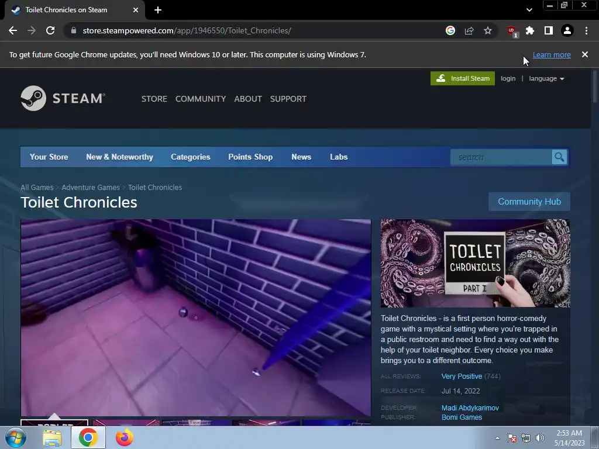Image resolution: width=599 pixels, height=449 pixels.
Task: Open the Labs tab
Action: (339, 157)
